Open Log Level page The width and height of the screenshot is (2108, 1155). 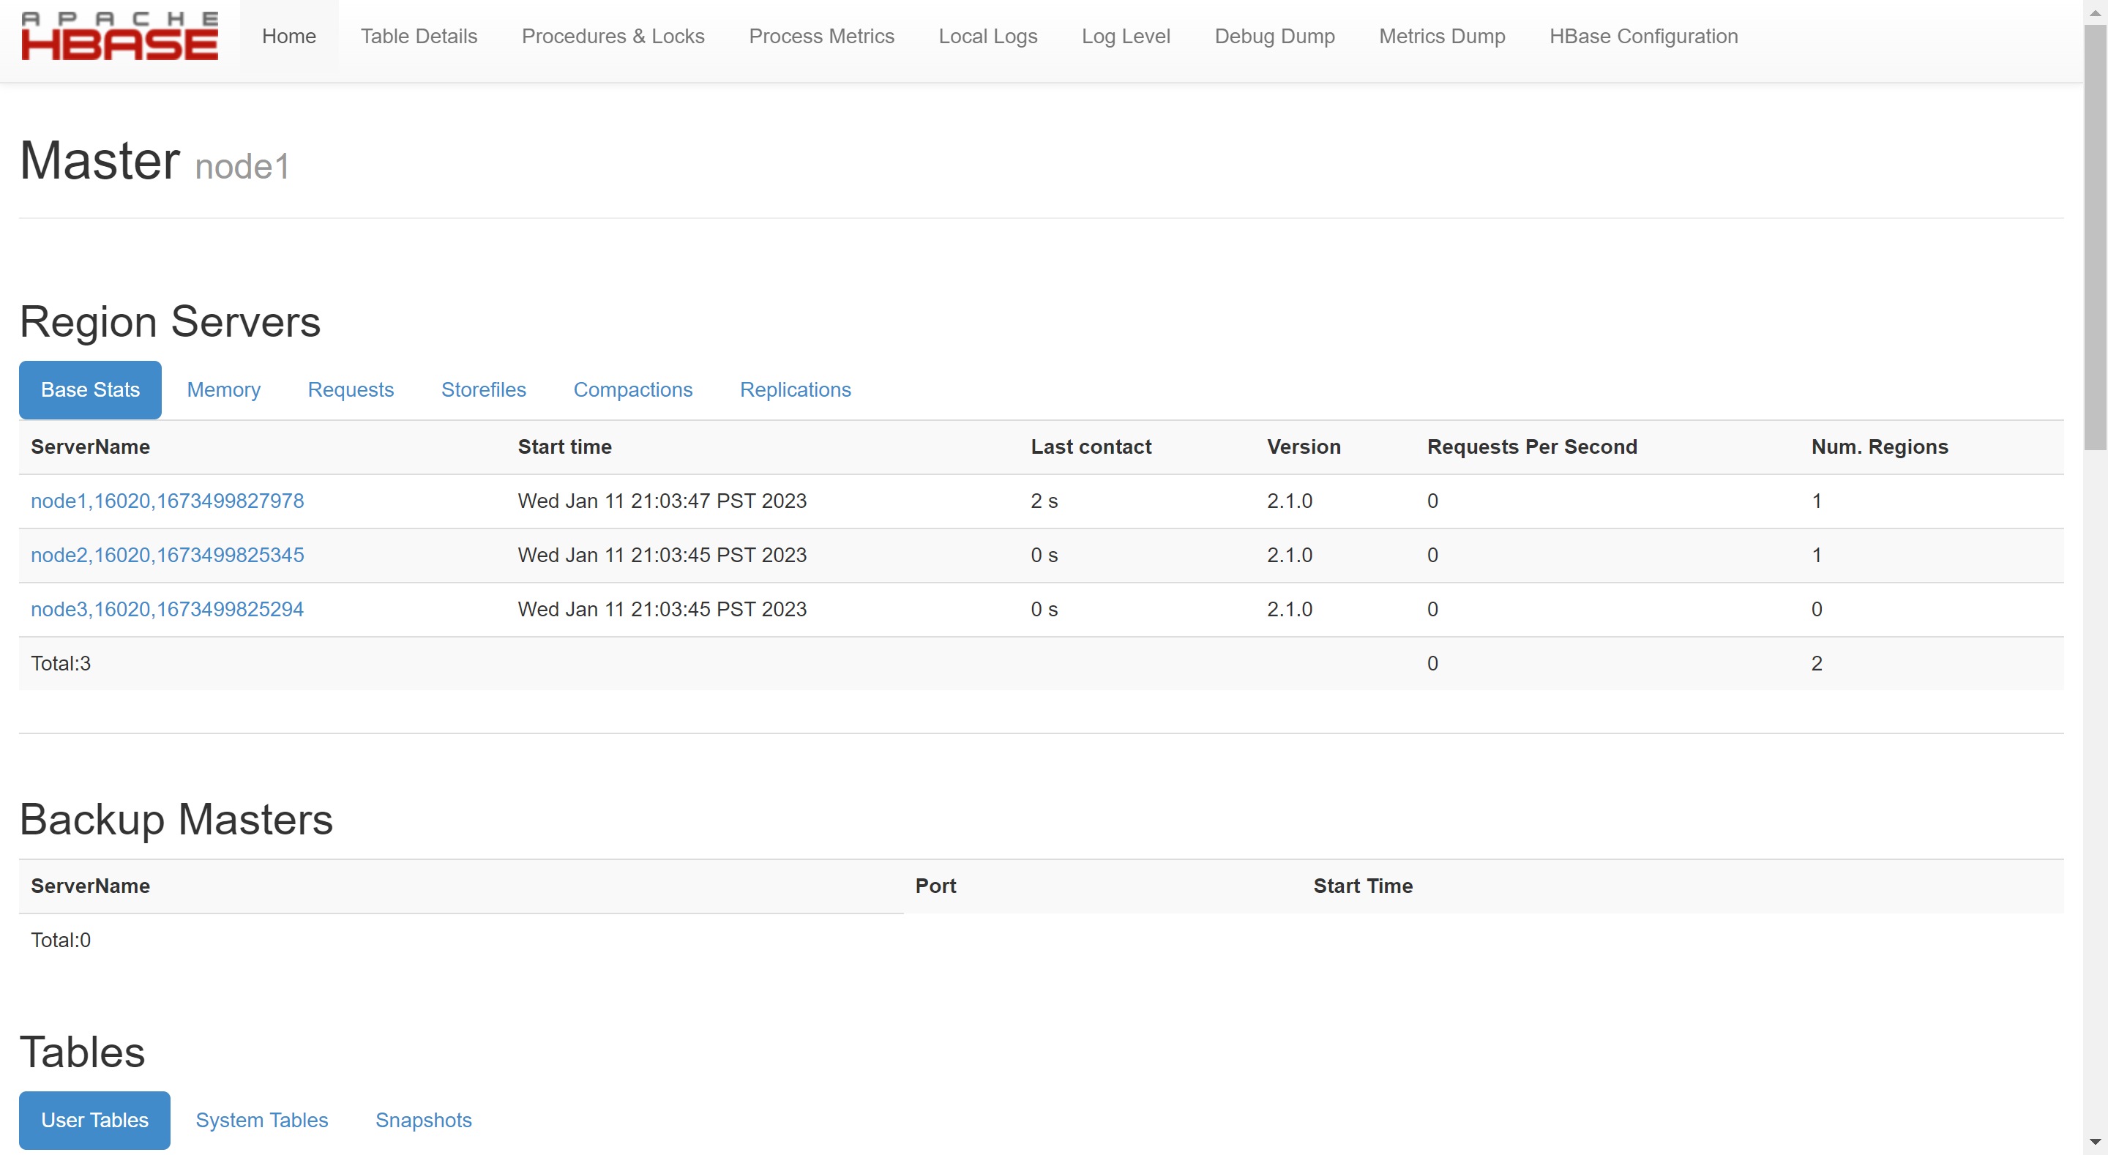1126,37
